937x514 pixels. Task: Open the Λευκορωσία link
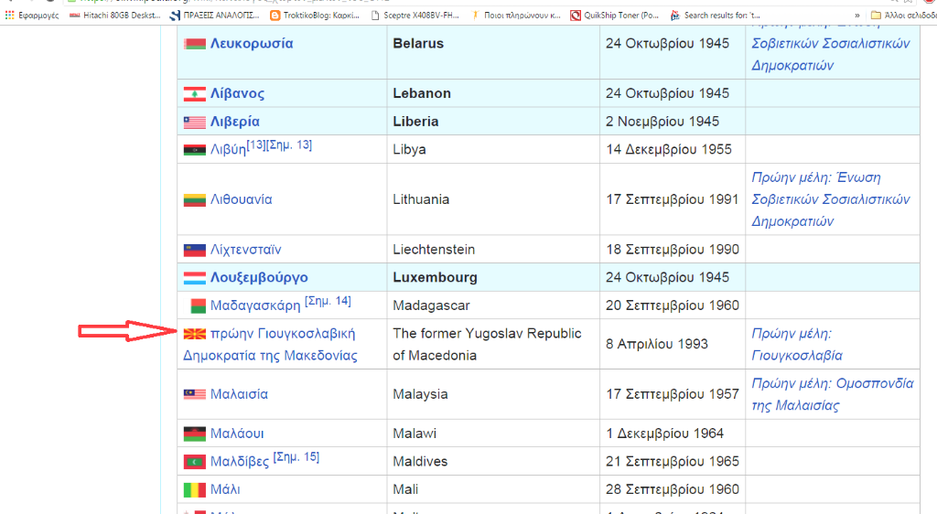tap(252, 44)
